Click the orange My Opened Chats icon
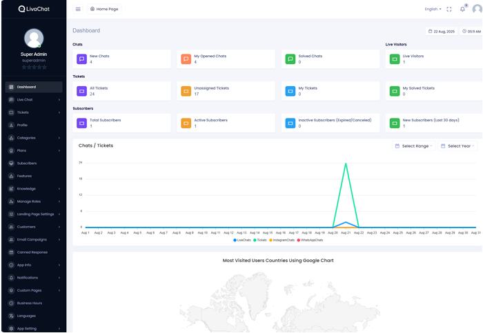 (x=186, y=59)
